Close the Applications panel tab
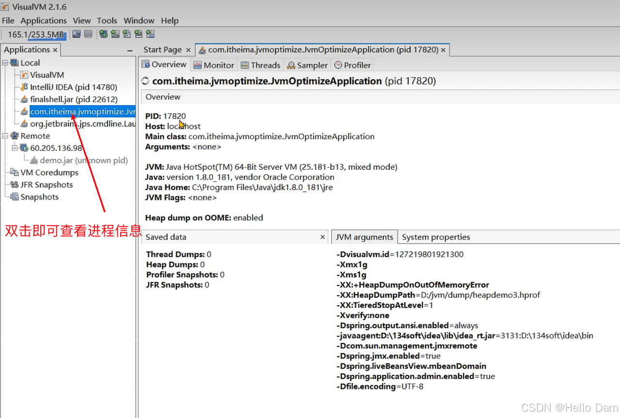620x418 pixels. [55, 50]
